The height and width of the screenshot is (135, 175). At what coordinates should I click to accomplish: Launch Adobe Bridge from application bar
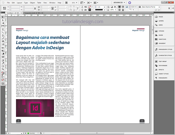coord(66,3)
